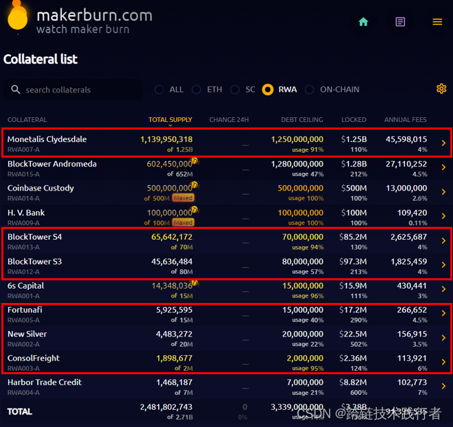
Task: Open the news list icon in header
Action: coord(400,22)
